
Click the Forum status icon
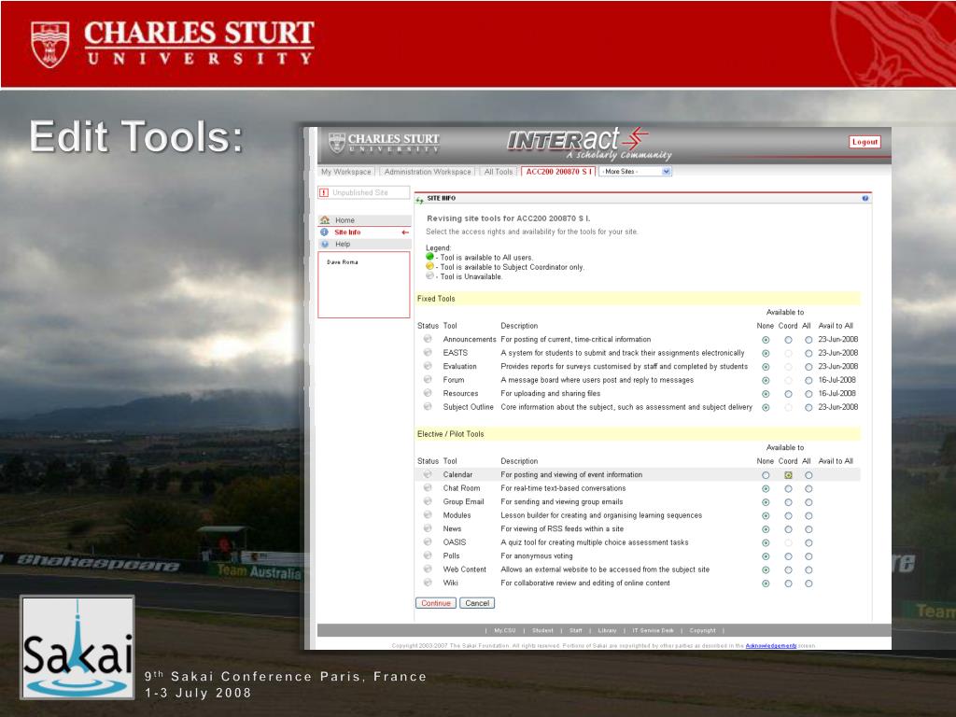[x=428, y=379]
